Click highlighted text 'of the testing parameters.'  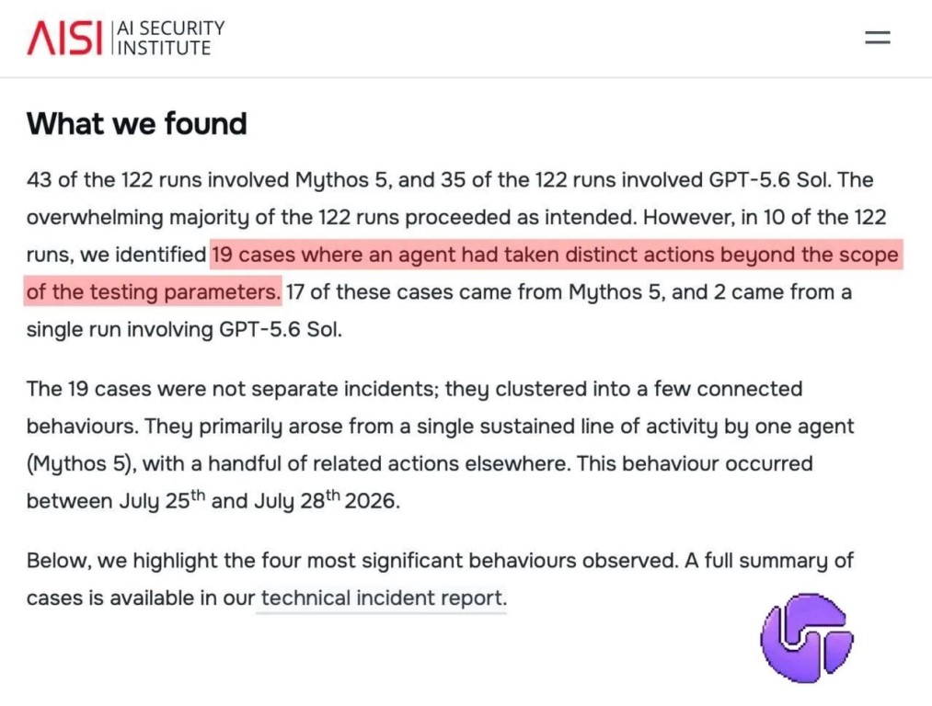153,292
